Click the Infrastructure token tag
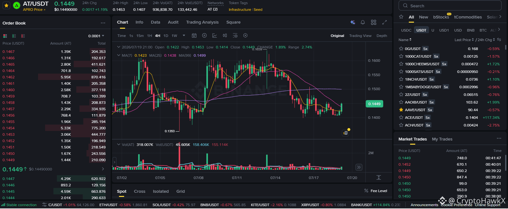The image size is (508, 209). 240,10
